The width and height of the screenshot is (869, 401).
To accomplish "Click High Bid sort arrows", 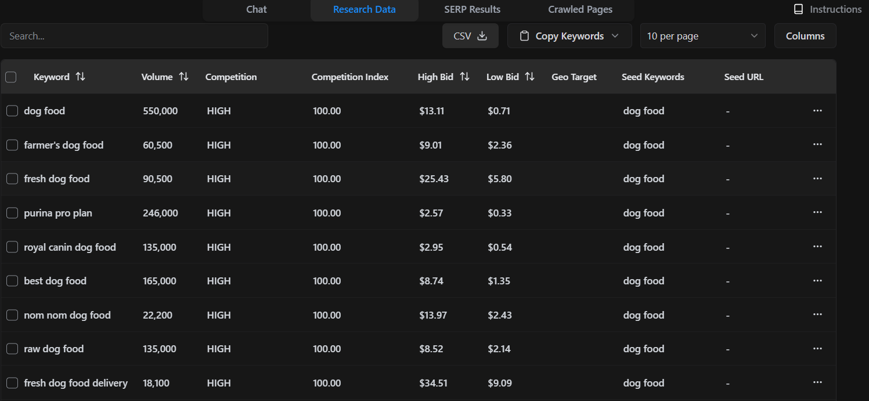I will [464, 77].
